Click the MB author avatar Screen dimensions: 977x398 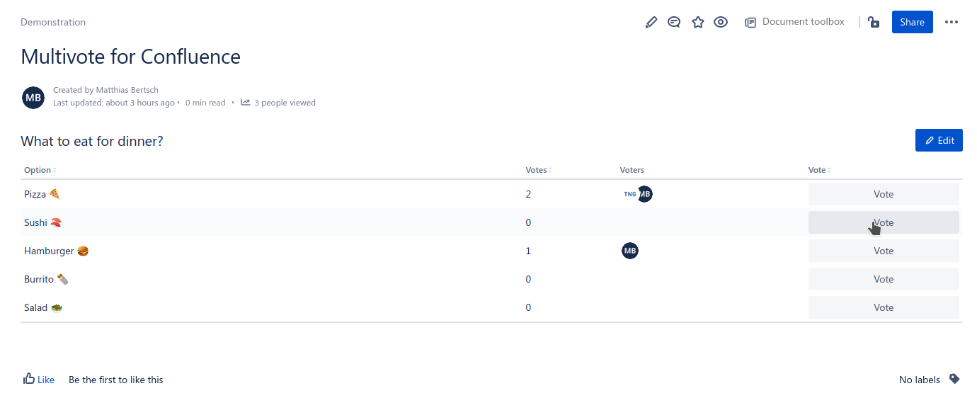[x=33, y=98]
